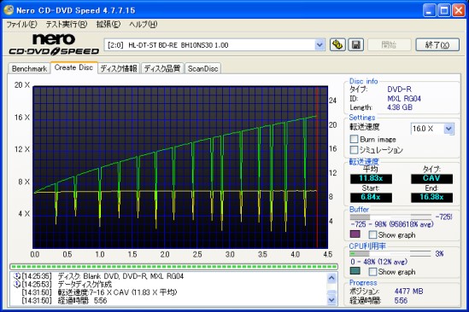Viewport: 469px width, 312px height.
Task: Check Show graph under CPU利用率
Action: pyautogui.click(x=372, y=272)
